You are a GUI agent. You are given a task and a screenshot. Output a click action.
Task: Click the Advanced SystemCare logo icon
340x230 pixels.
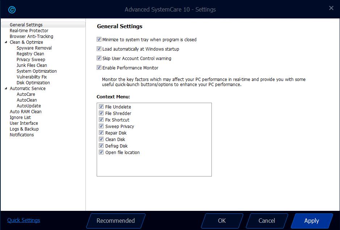[x=12, y=9]
